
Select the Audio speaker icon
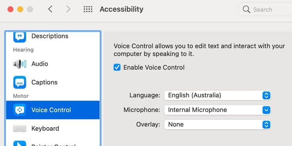tap(20, 64)
